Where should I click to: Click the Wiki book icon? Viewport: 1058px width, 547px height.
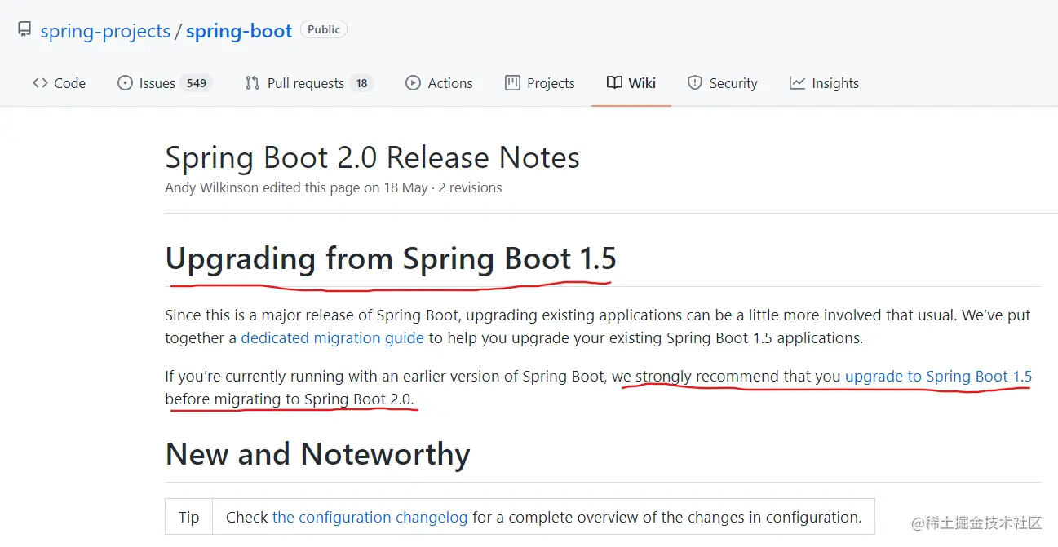coord(614,83)
